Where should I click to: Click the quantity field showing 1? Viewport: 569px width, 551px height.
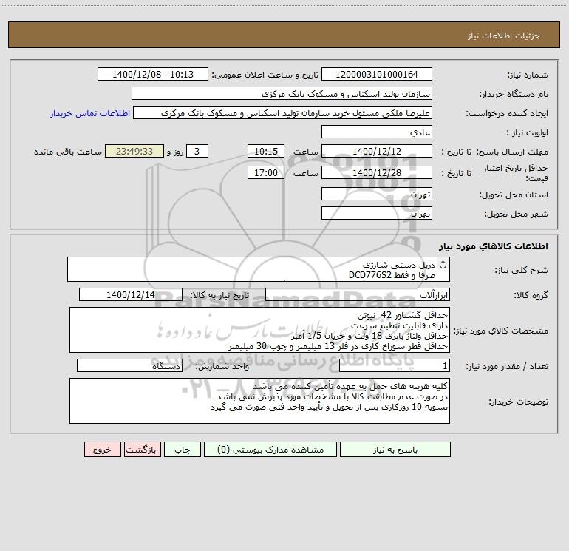click(x=395, y=365)
